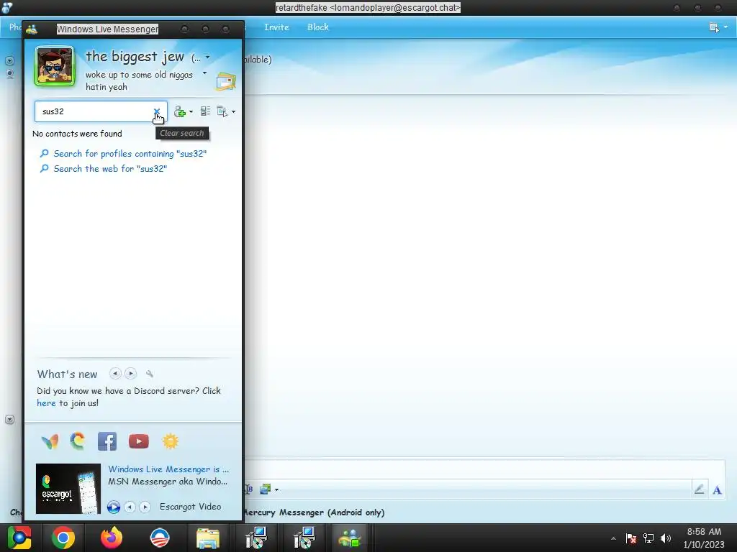Screen dimensions: 737x552
Task: Search the web for "sus32"
Action: click(x=110, y=168)
